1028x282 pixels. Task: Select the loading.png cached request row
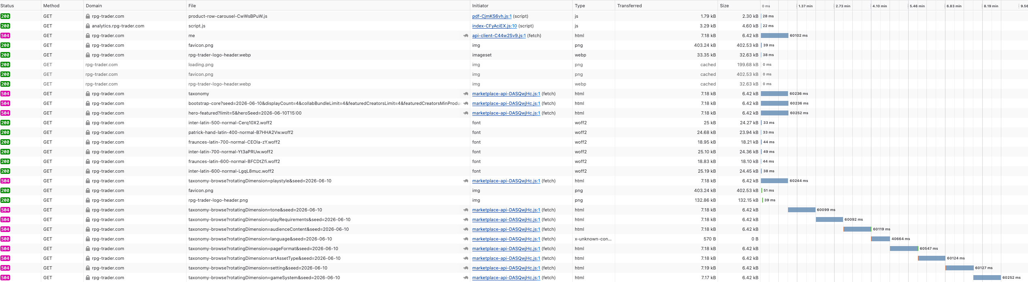514,65
